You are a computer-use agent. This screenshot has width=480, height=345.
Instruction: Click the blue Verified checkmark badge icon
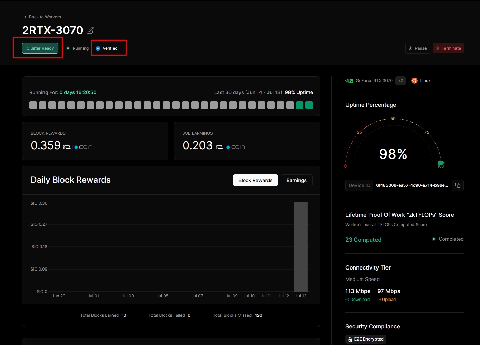pyautogui.click(x=98, y=48)
